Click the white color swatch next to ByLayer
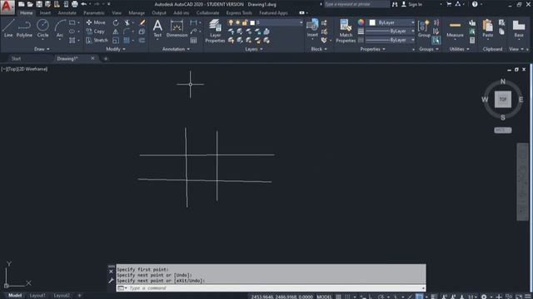This screenshot has height=299, width=533. click(372, 22)
